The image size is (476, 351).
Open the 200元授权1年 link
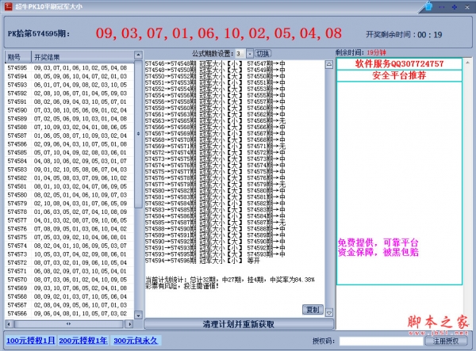click(83, 341)
